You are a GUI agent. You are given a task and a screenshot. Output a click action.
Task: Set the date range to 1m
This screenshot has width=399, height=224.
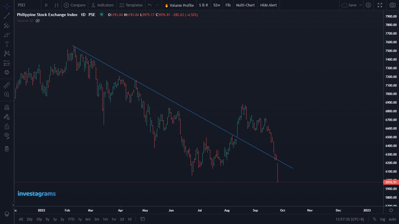tap(105, 219)
